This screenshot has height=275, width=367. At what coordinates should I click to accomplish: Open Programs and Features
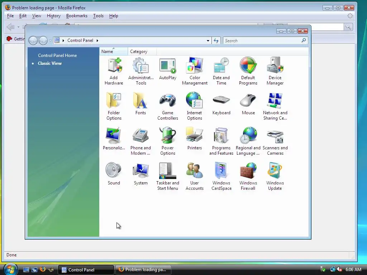pos(221,141)
